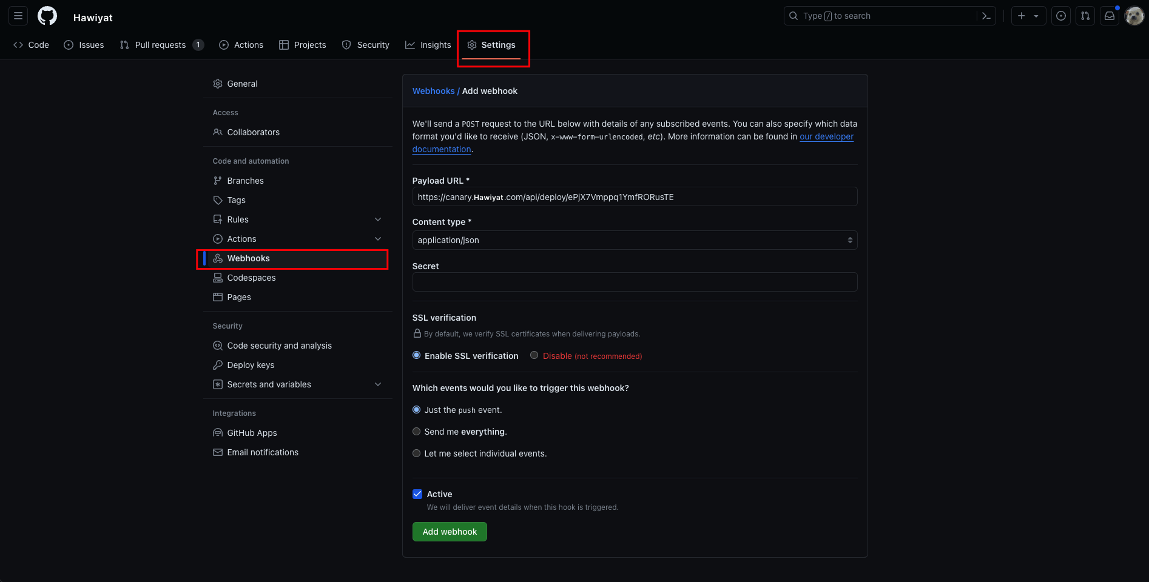
Task: Open the Content type dropdown
Action: [634, 240]
